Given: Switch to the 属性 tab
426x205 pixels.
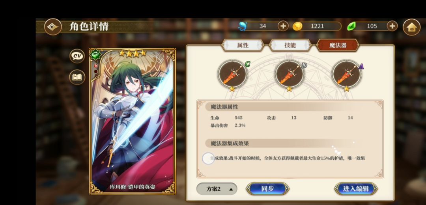Looking at the screenshot, I should [x=243, y=45].
